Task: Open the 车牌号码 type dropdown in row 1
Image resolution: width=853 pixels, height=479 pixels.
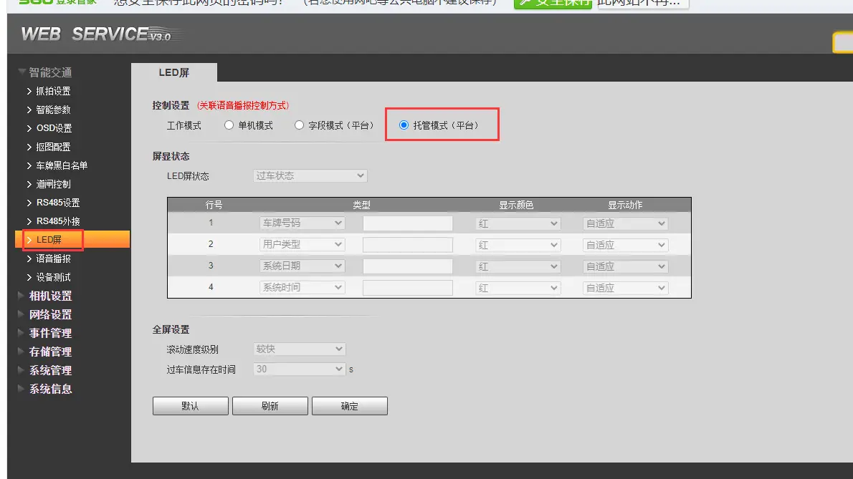Action: (x=302, y=223)
